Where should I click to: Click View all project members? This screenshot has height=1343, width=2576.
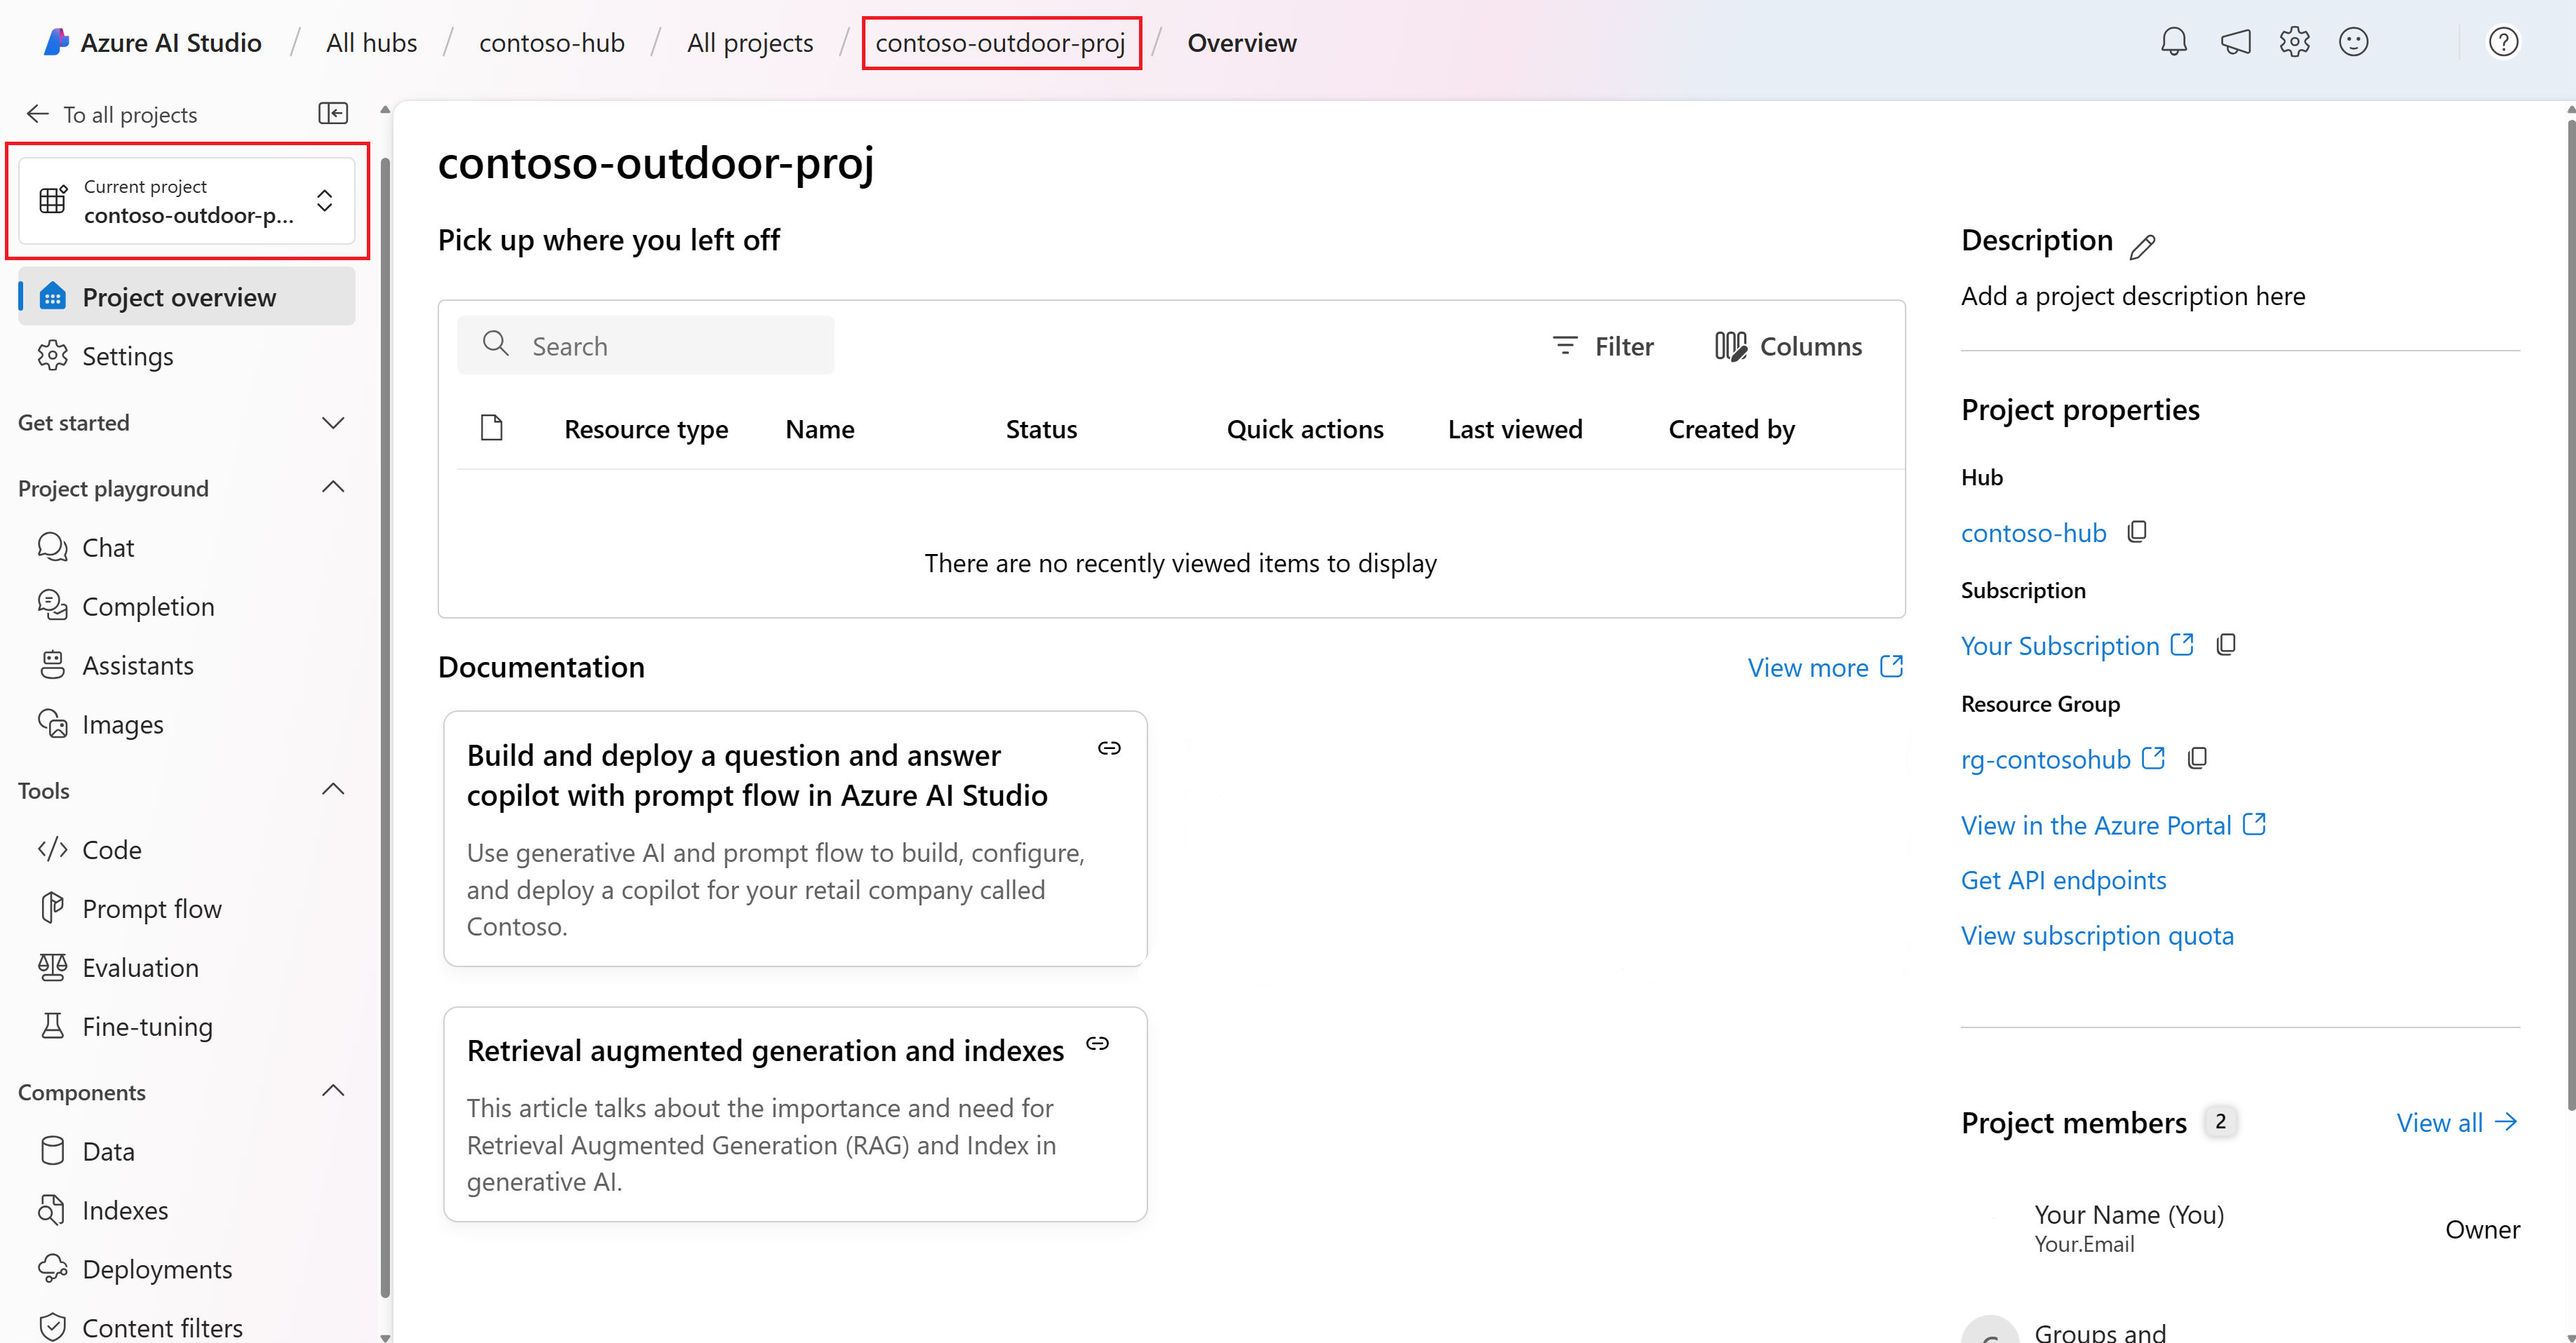[2456, 1122]
